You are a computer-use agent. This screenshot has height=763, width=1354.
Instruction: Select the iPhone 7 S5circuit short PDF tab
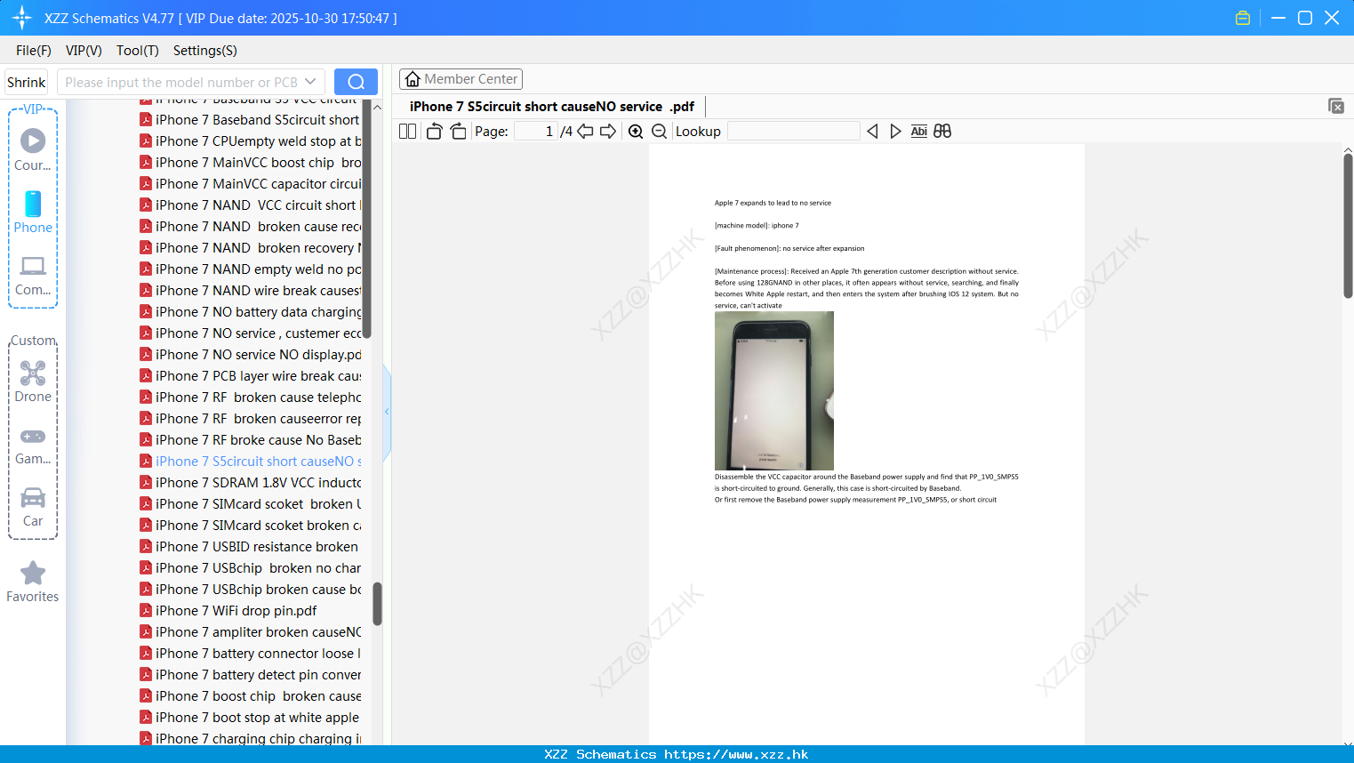coord(552,107)
